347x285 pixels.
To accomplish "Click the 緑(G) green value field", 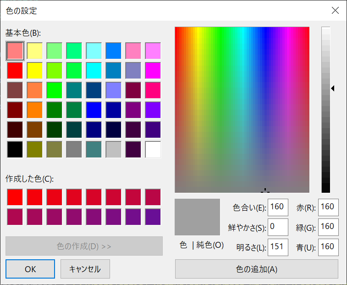I will pyautogui.click(x=328, y=227).
